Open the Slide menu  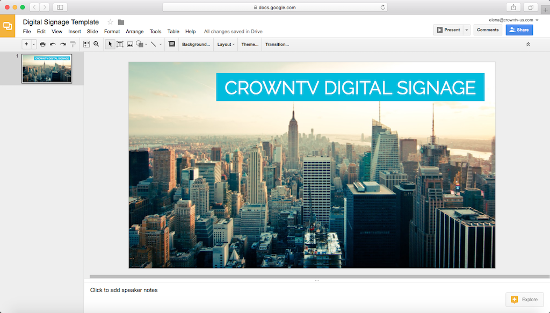click(92, 32)
